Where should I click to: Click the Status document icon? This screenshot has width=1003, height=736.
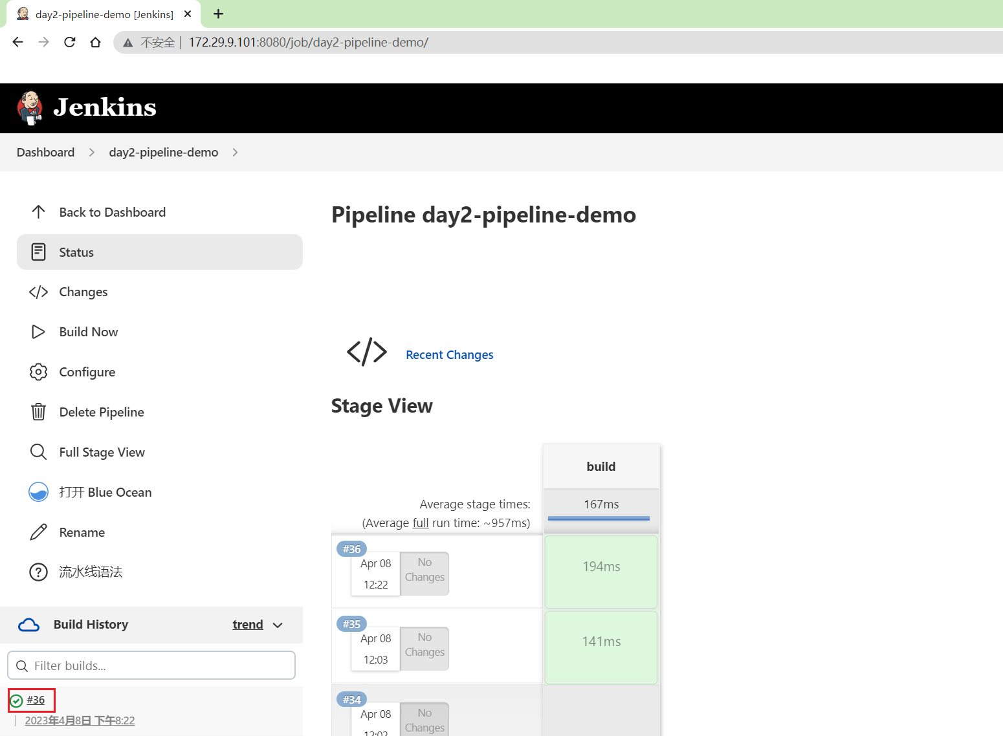coord(38,252)
